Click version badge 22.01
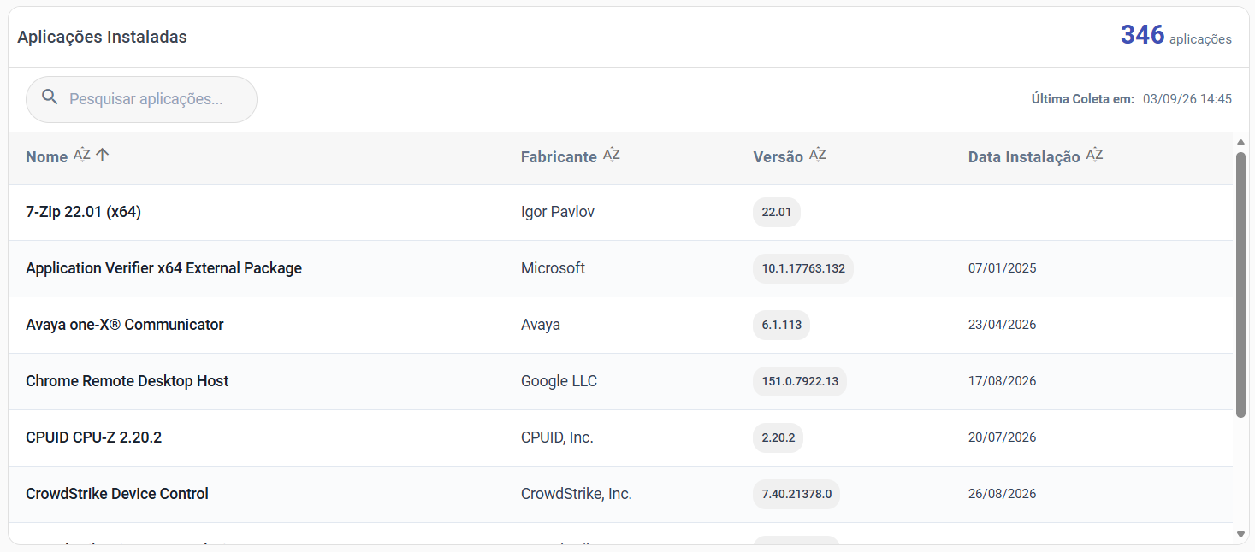Image resolution: width=1255 pixels, height=552 pixels. (777, 212)
